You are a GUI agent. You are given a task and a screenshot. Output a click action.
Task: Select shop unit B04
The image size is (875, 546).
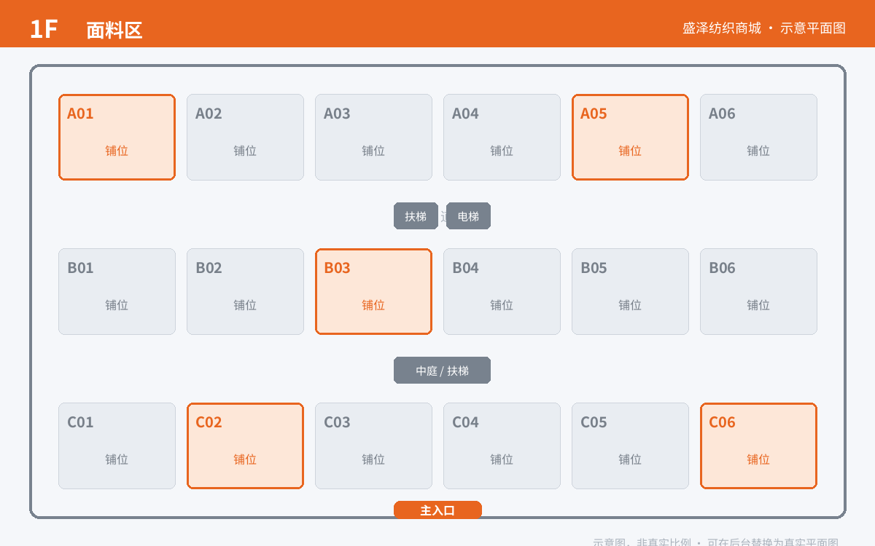tap(502, 291)
